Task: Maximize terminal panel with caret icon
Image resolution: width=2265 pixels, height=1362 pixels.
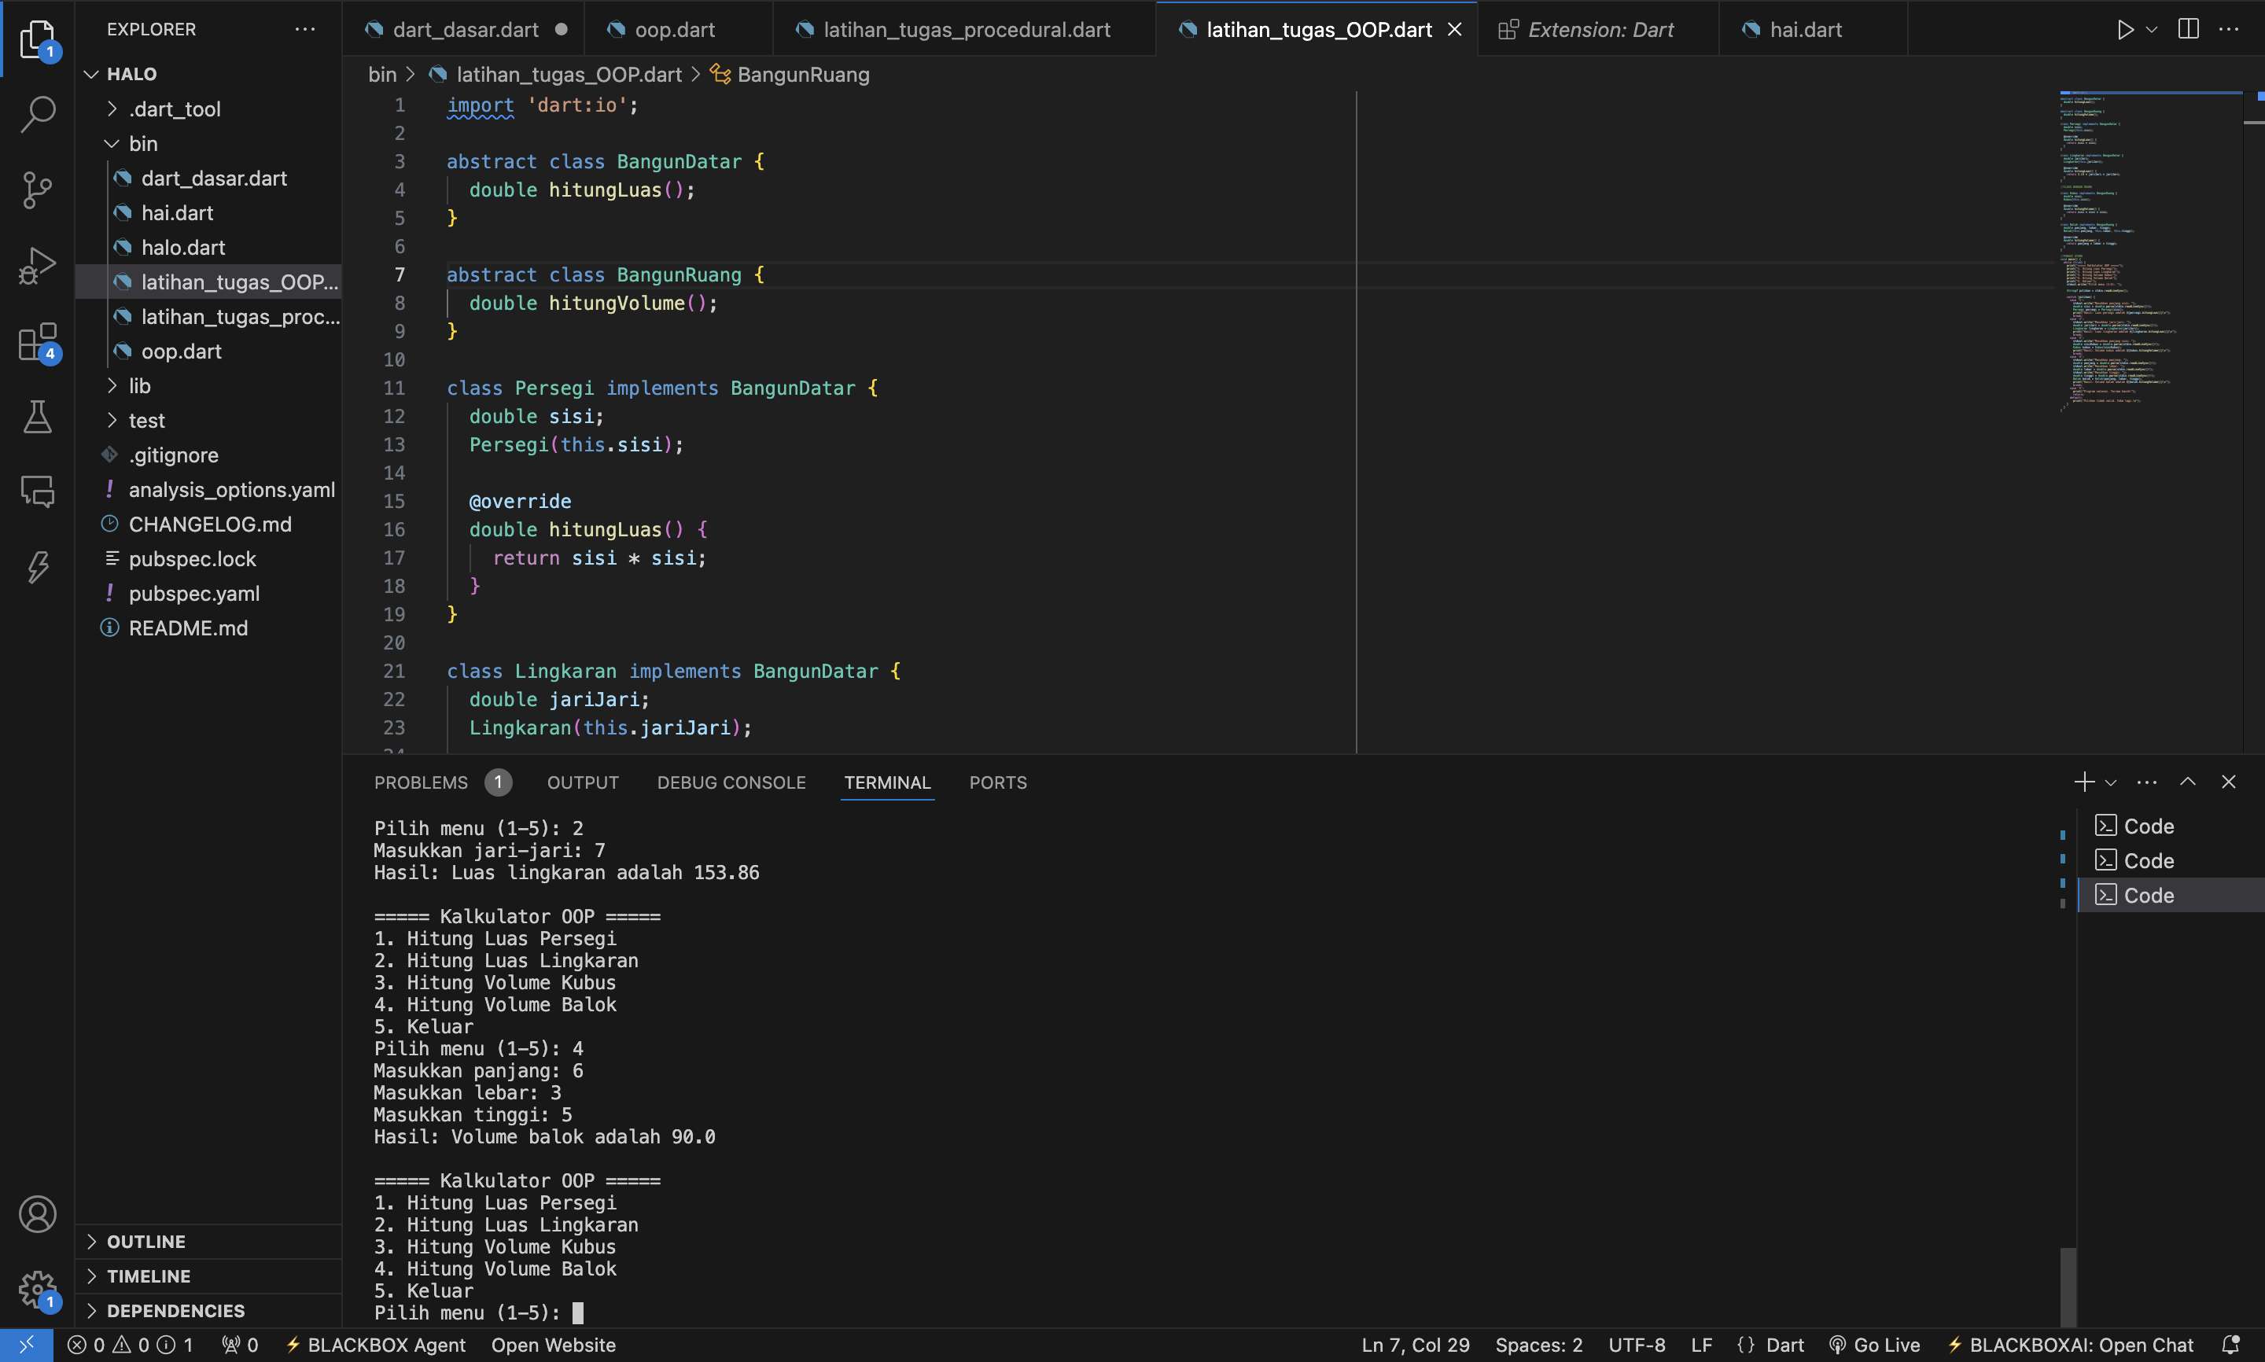Action: pyautogui.click(x=2188, y=782)
